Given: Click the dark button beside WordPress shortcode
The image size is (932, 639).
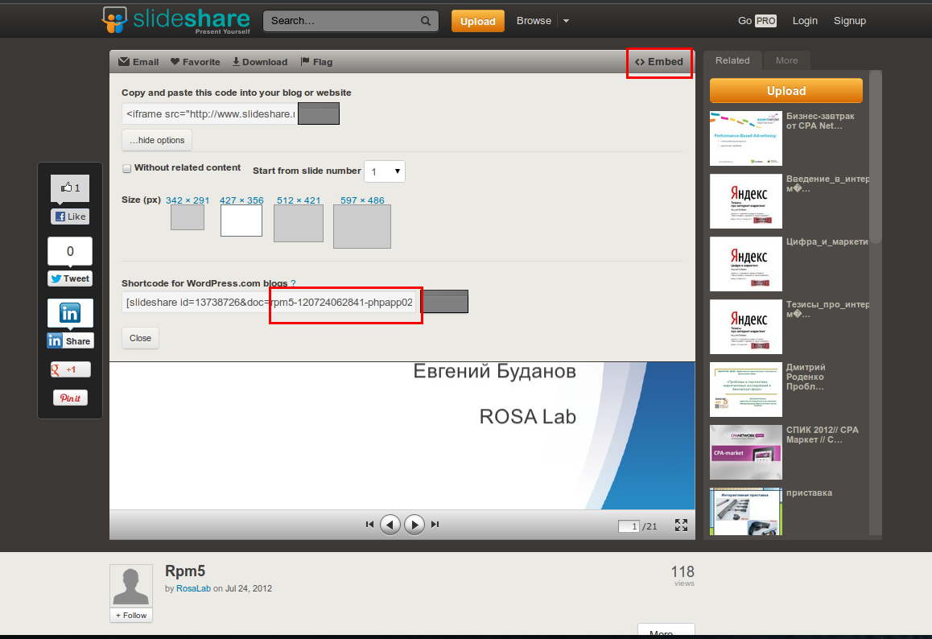Looking at the screenshot, I should 444,301.
